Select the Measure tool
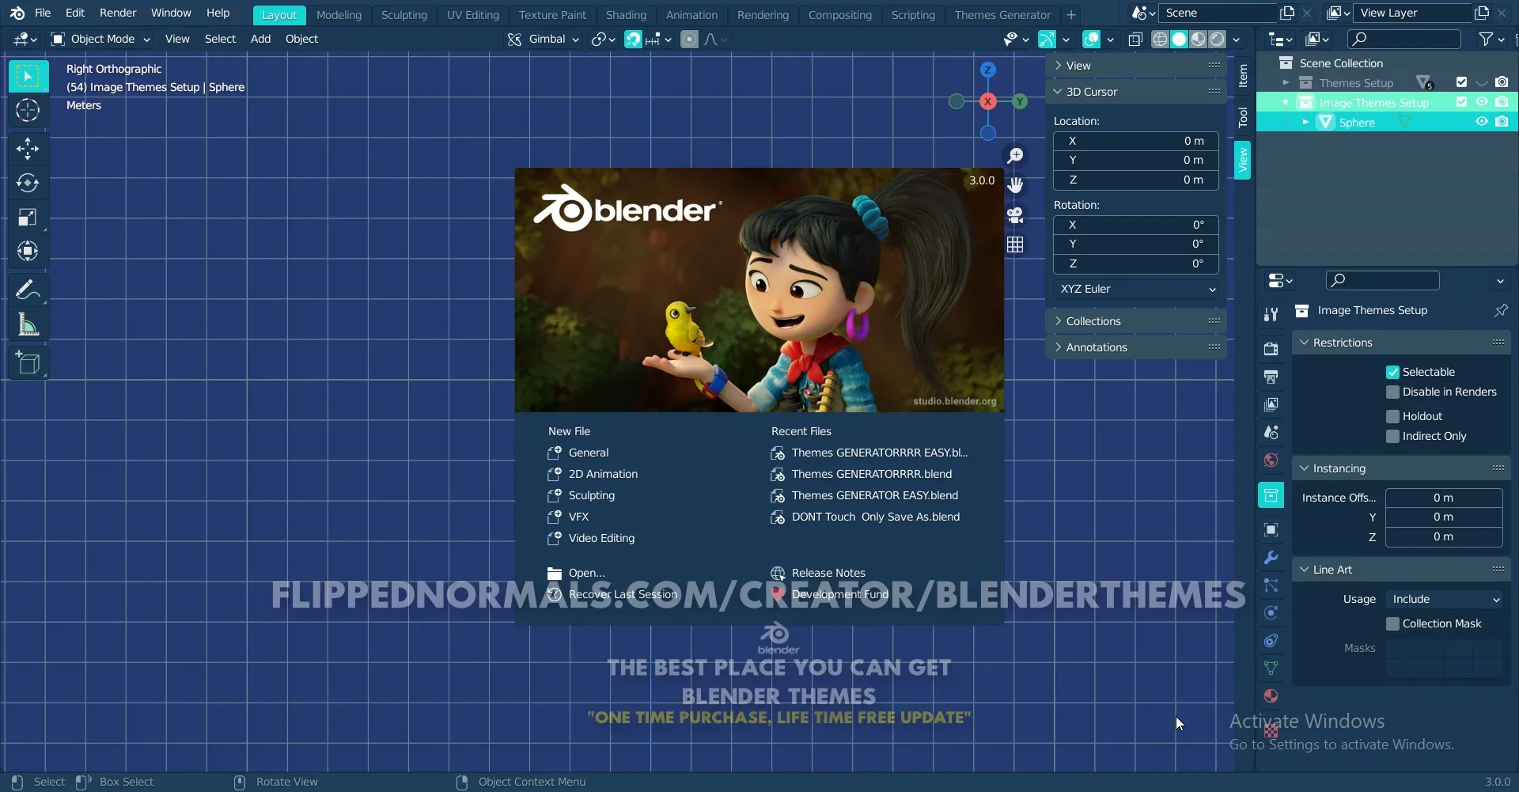 point(28,324)
